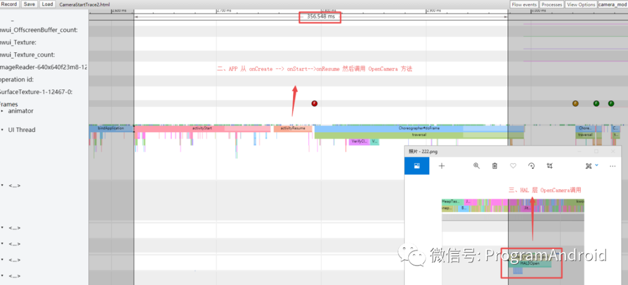Expand the animator thread row

pyautogui.click(x=2, y=111)
